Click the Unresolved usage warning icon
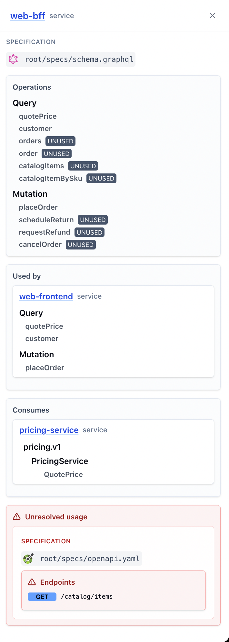The image size is (229, 642). 17,517
